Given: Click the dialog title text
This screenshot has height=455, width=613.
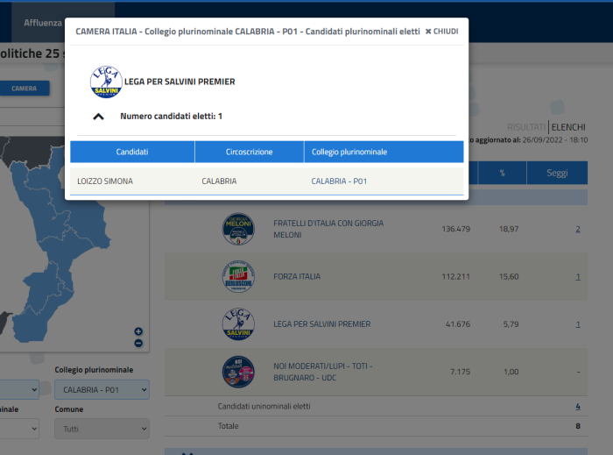Looking at the screenshot, I should [x=248, y=32].
